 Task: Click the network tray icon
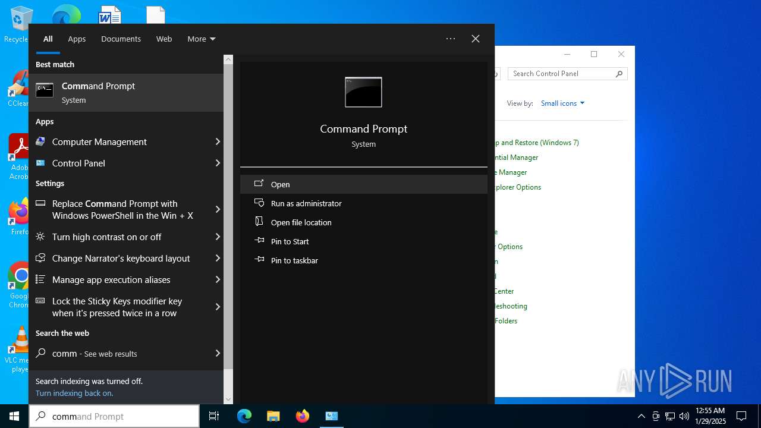coord(669,416)
